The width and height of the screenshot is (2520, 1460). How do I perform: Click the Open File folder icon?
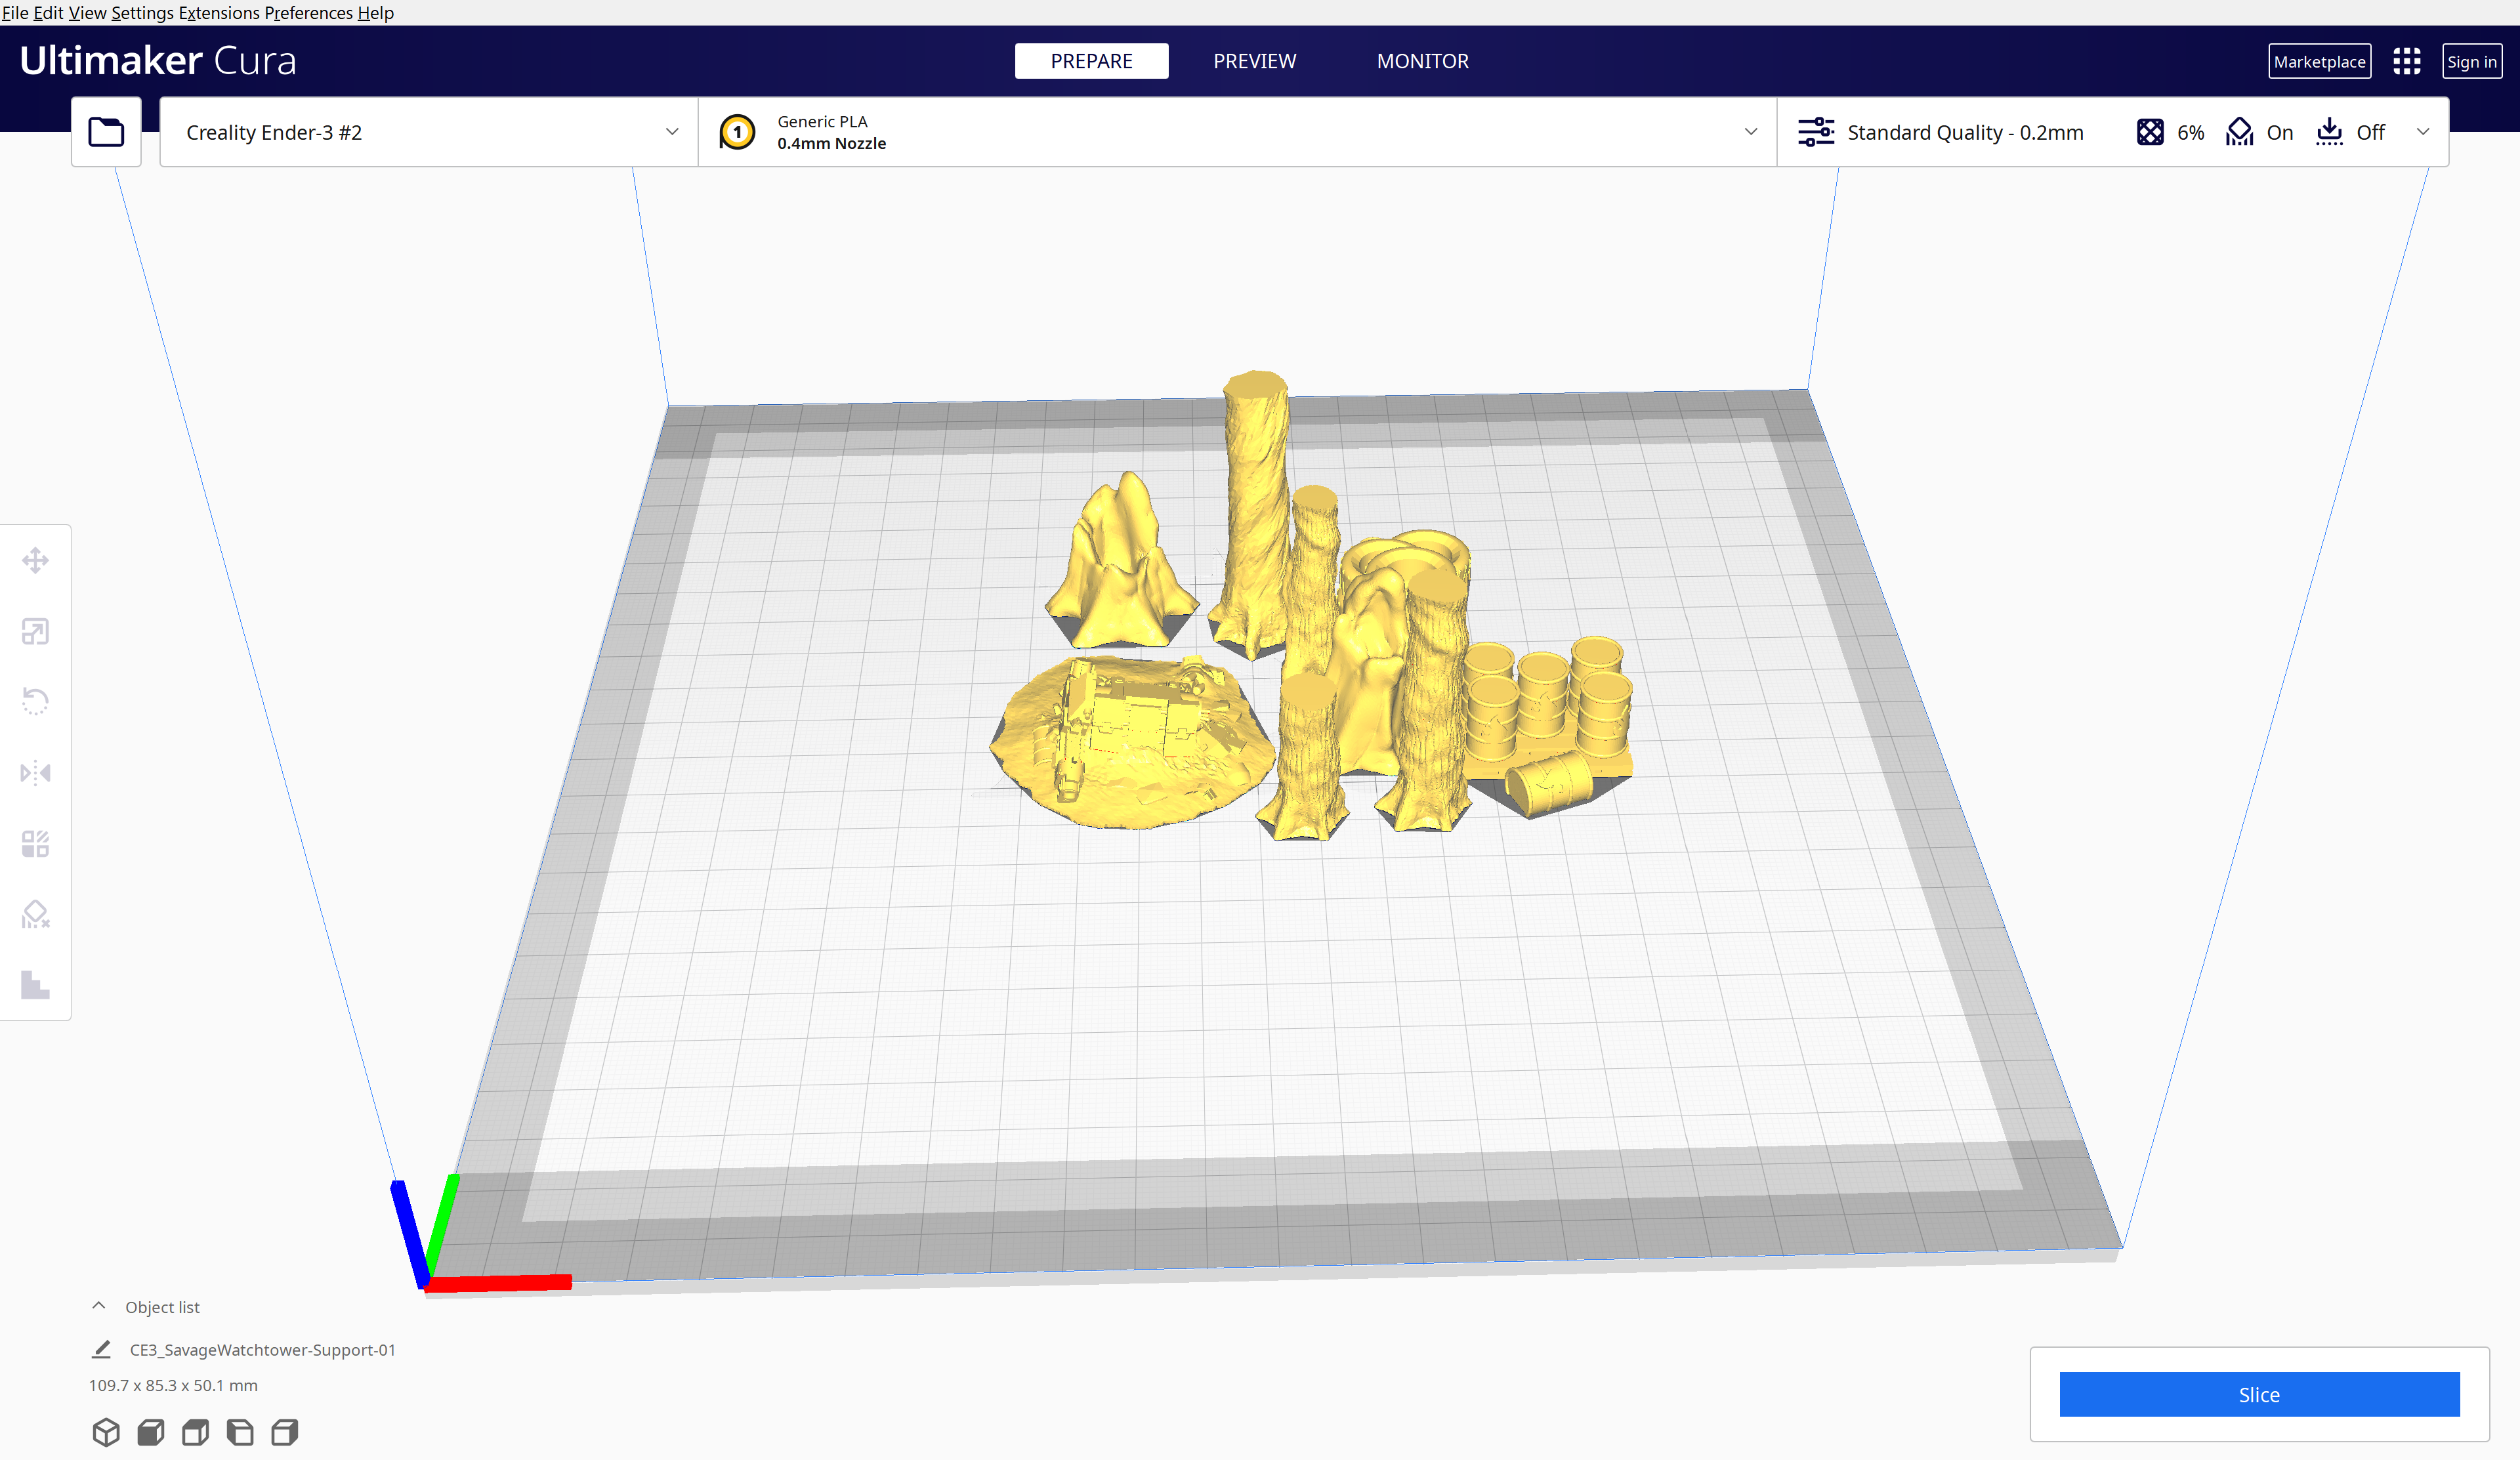[x=106, y=132]
